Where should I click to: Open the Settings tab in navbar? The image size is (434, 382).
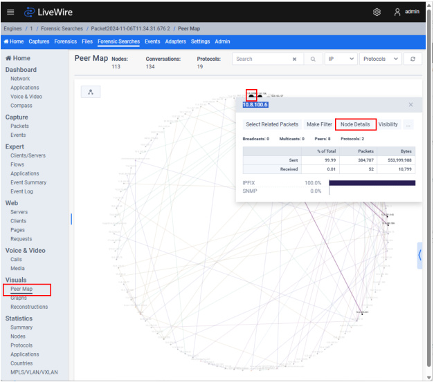(x=201, y=41)
